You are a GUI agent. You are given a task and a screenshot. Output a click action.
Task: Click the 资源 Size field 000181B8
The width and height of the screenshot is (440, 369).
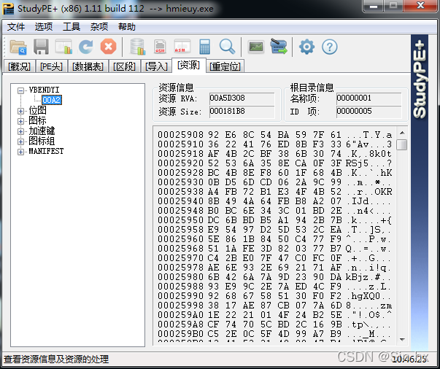(x=242, y=112)
